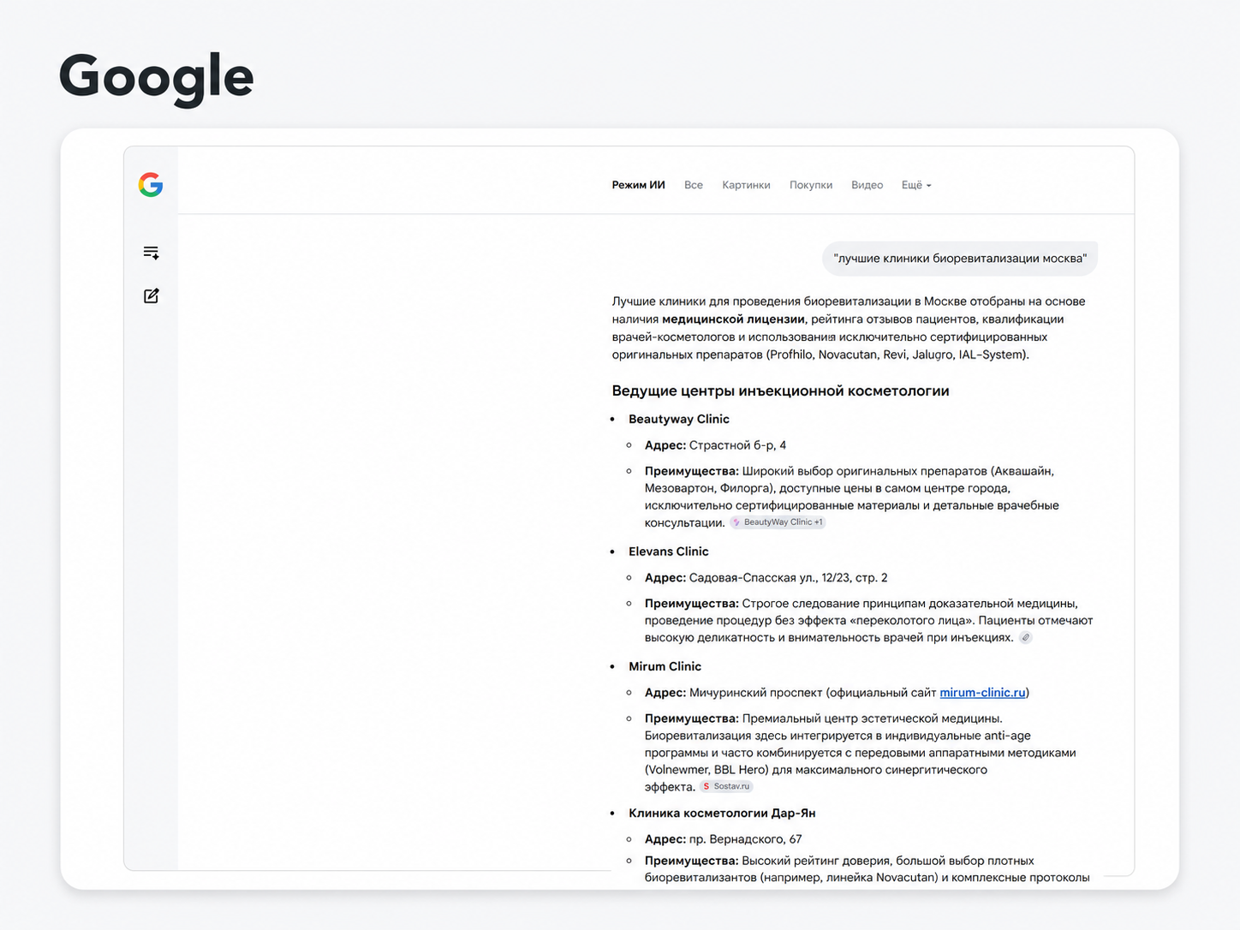Image resolution: width=1240 pixels, height=930 pixels.
Task: Click the BeautyWay Clinic +1 source chip
Action: 778,522
